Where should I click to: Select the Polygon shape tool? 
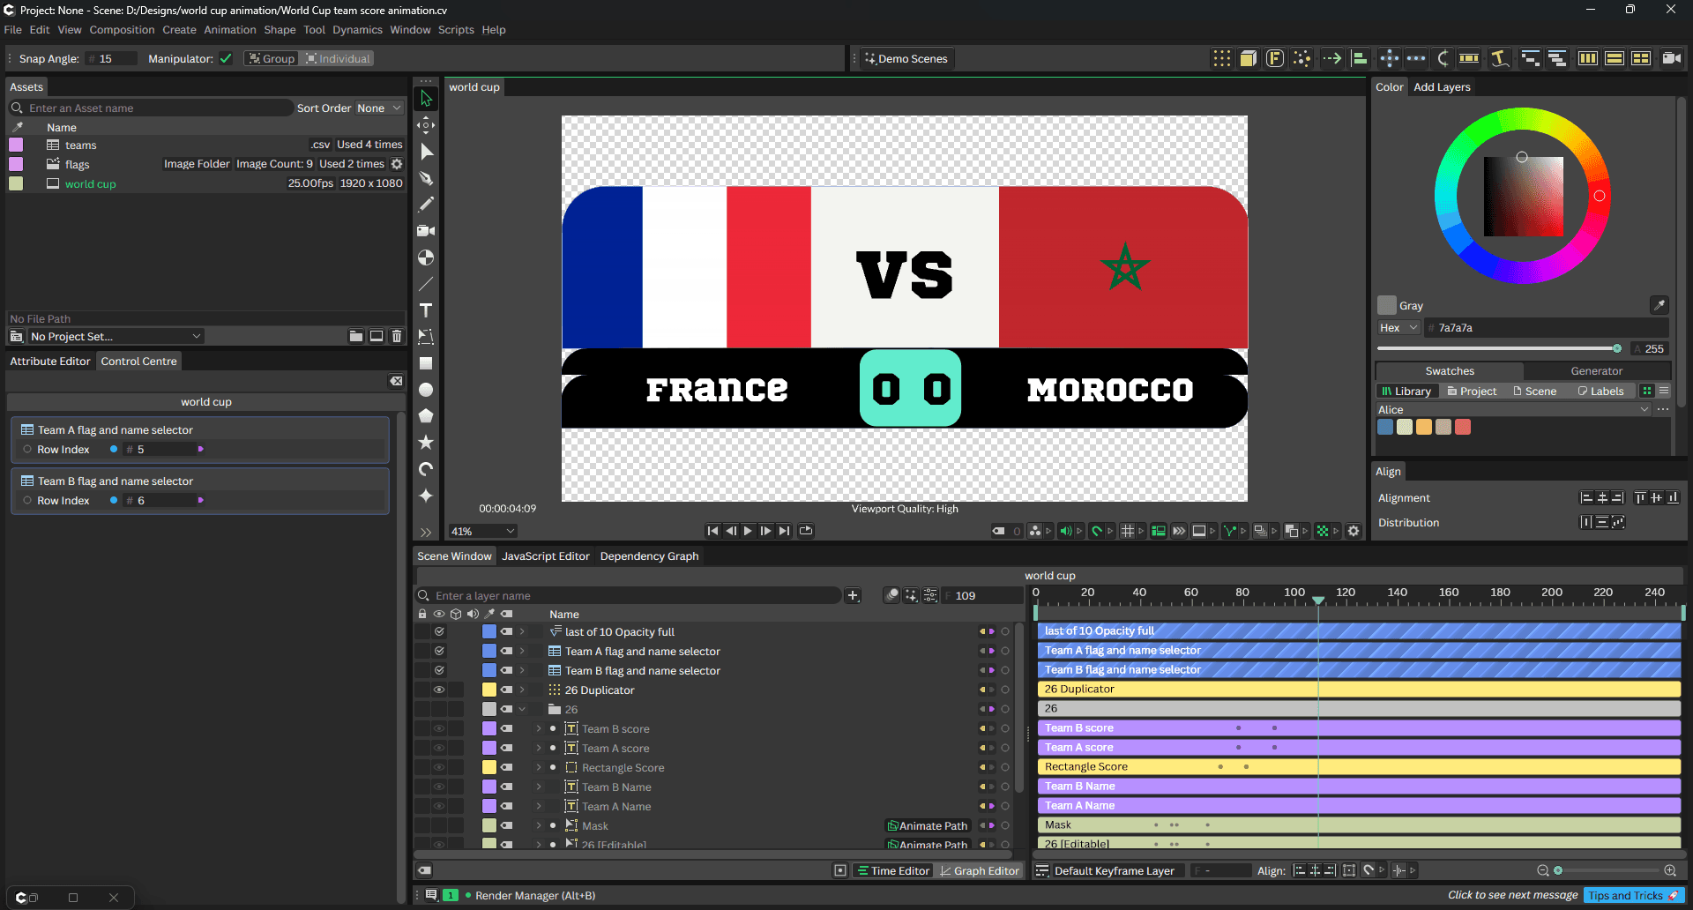coord(426,416)
